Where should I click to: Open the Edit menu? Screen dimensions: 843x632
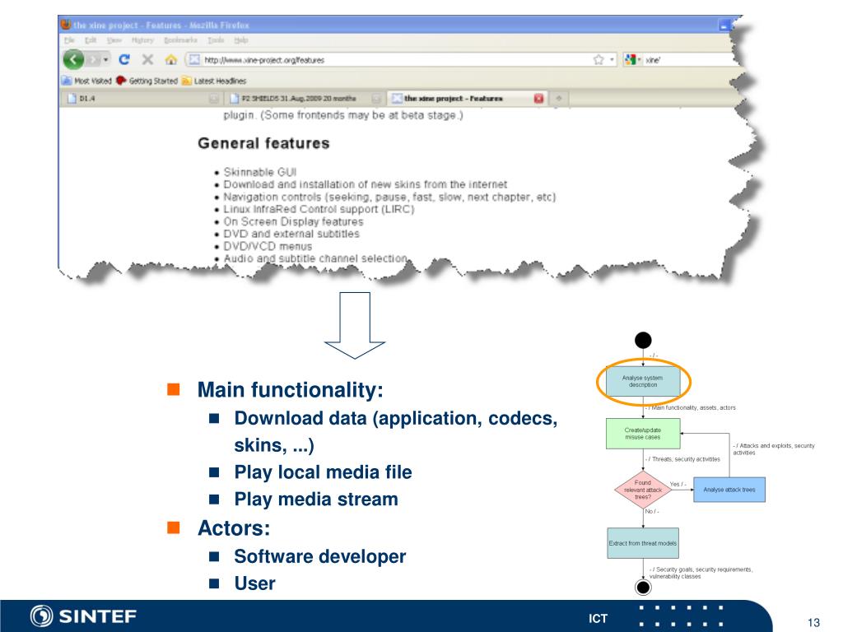pyautogui.click(x=91, y=40)
